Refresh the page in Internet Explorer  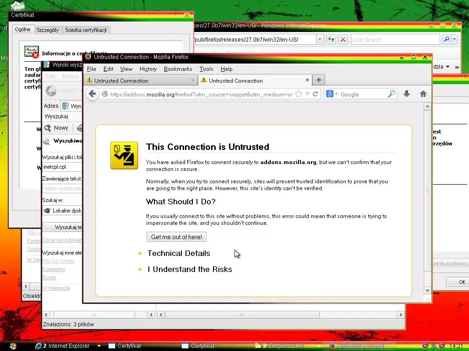pyautogui.click(x=331, y=39)
